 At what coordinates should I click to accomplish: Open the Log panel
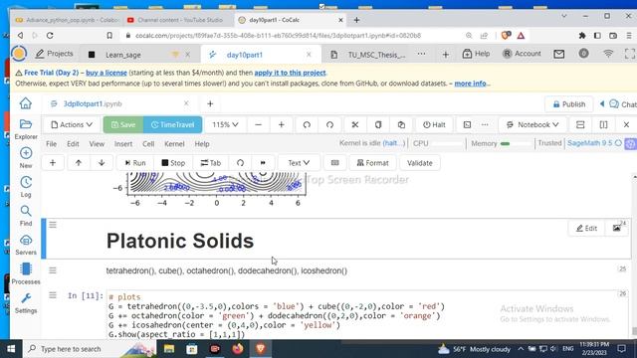[26, 187]
